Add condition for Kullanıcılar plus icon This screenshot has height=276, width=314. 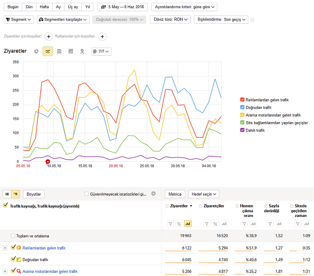point(102,36)
